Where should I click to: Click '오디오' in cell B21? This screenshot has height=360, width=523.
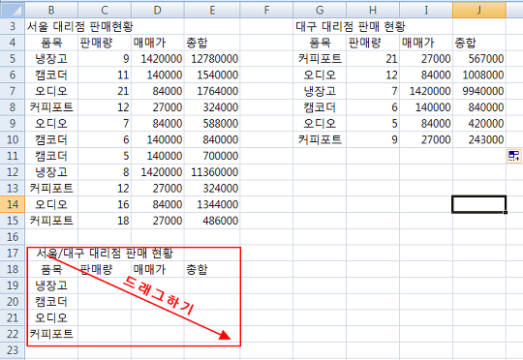(x=51, y=318)
